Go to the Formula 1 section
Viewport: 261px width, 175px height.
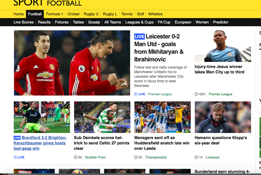click(x=54, y=14)
